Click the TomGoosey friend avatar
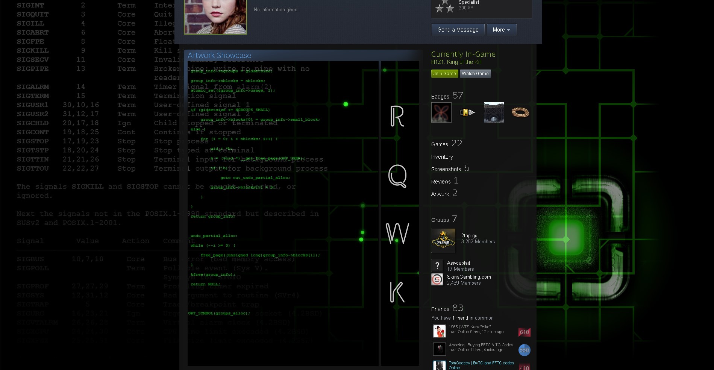This screenshot has height=370, width=714. pyautogui.click(x=439, y=365)
